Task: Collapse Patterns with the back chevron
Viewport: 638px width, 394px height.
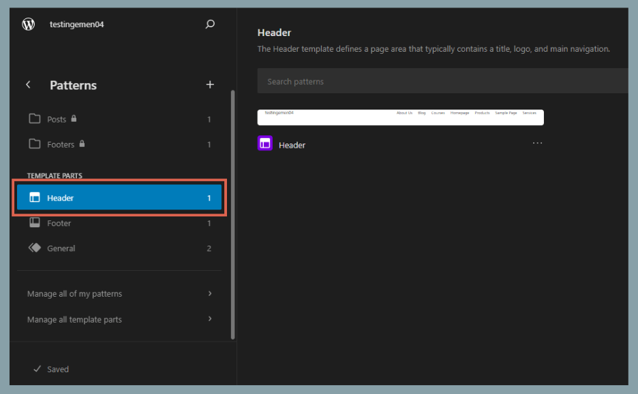Action: click(28, 84)
